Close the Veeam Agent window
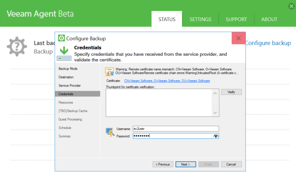296x192 pixels. click(x=291, y=6)
